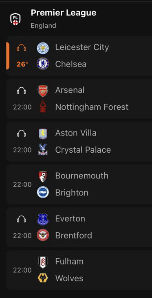Image resolution: width=152 pixels, height=298 pixels.
Task: Click the Leicester City club crest
Action: point(43,48)
